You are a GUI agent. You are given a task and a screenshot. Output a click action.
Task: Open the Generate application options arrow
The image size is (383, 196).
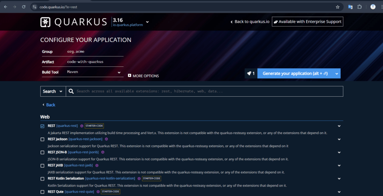[337, 74]
